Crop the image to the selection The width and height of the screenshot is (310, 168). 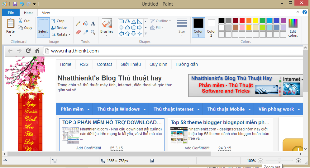pos(58,21)
